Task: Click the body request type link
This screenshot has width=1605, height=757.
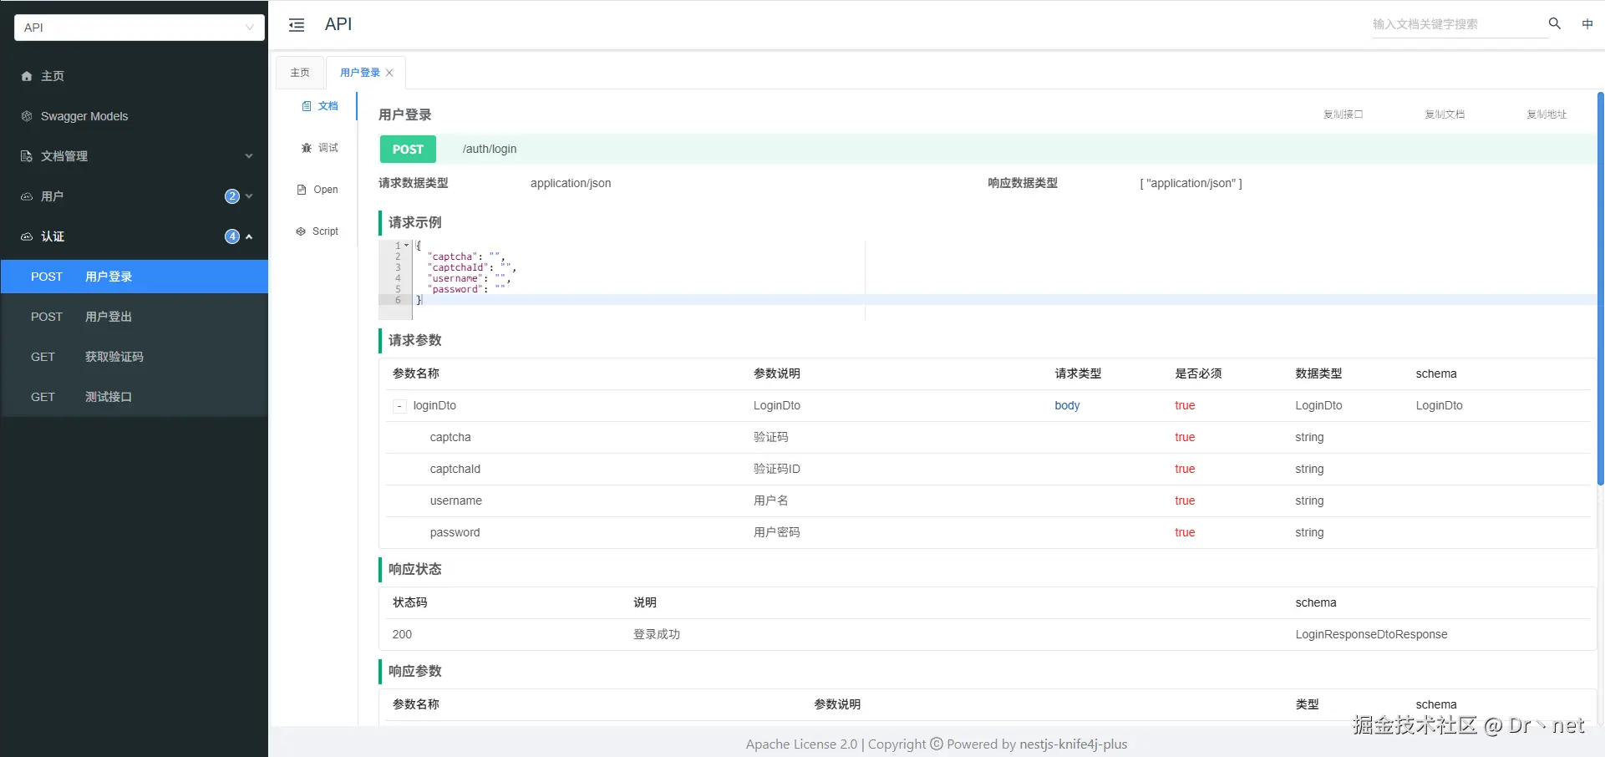Action: tap(1067, 406)
